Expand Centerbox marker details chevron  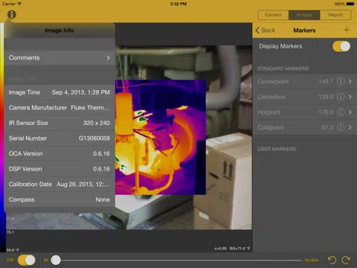pyautogui.click(x=350, y=97)
